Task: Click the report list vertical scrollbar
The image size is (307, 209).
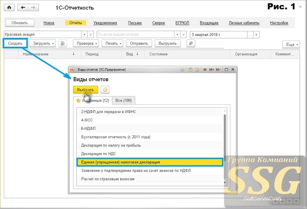Action: tap(225, 147)
